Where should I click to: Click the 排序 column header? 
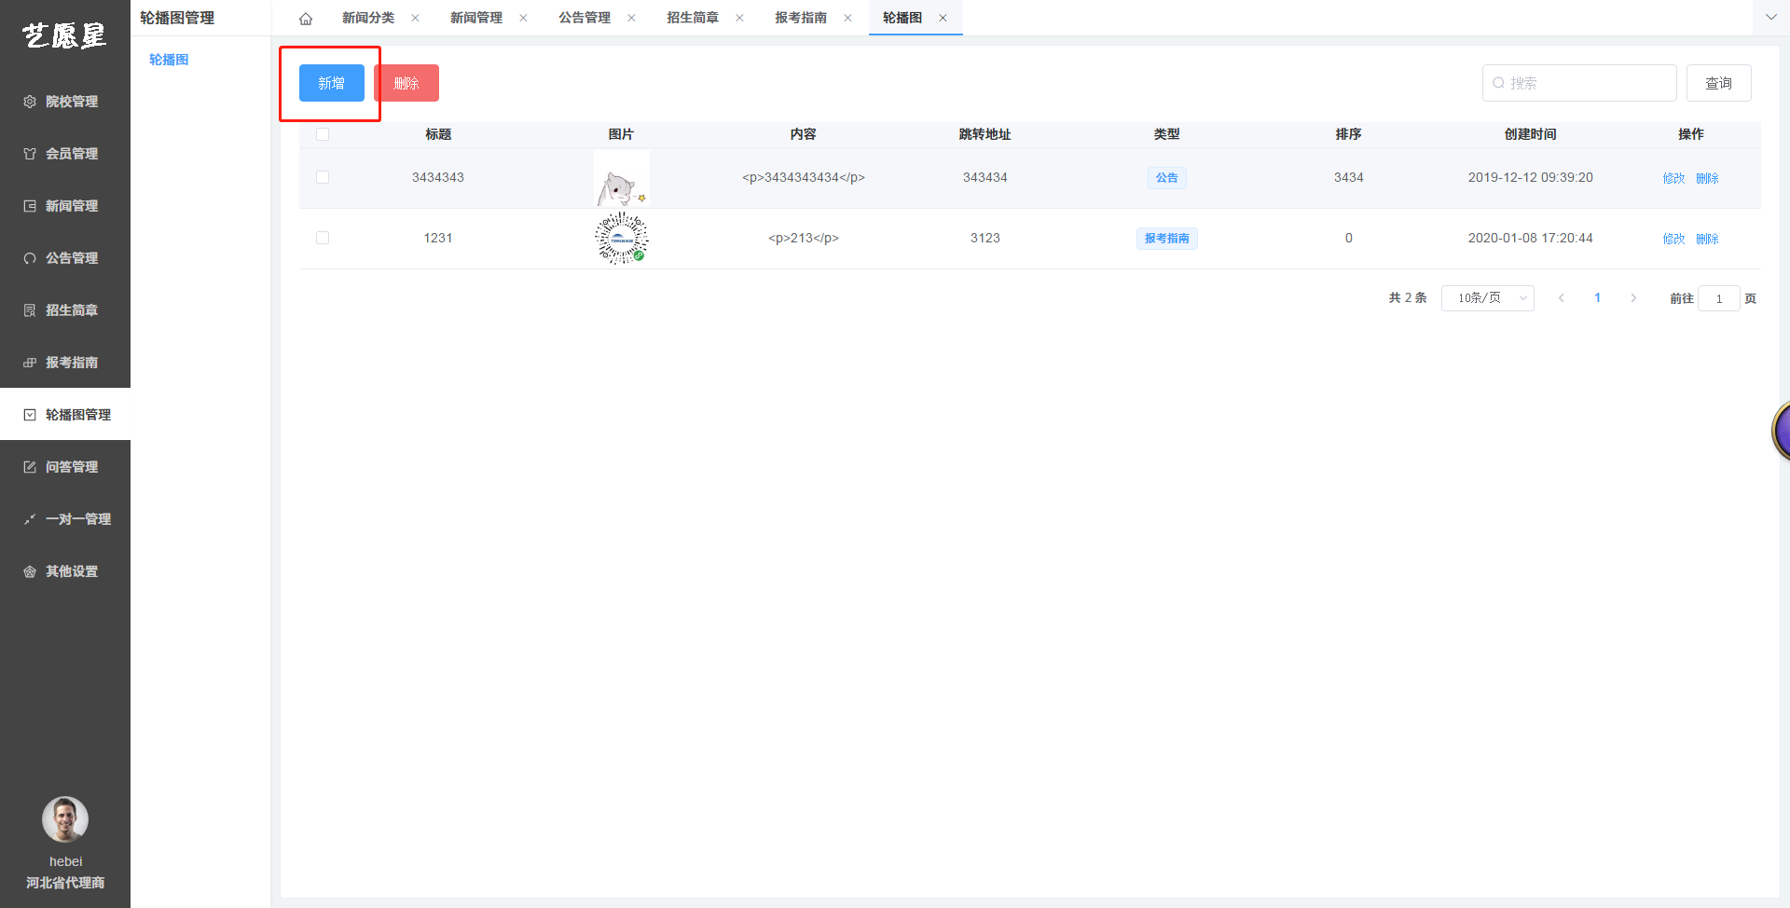click(x=1348, y=134)
